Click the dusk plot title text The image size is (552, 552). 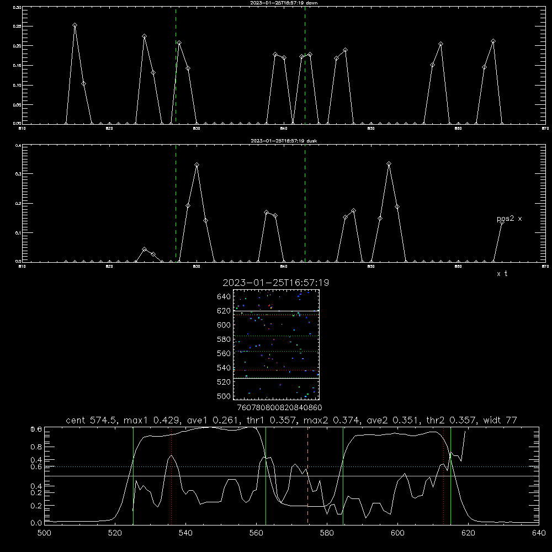[284, 141]
